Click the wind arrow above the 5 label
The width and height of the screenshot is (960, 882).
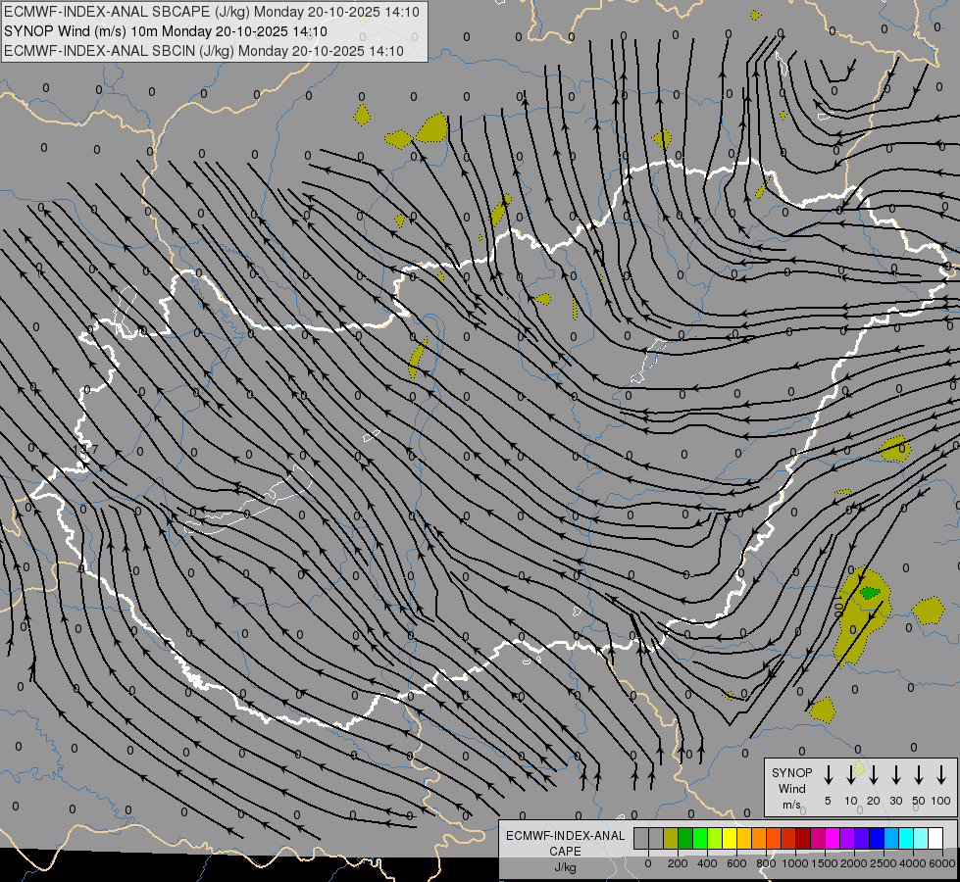(x=829, y=774)
